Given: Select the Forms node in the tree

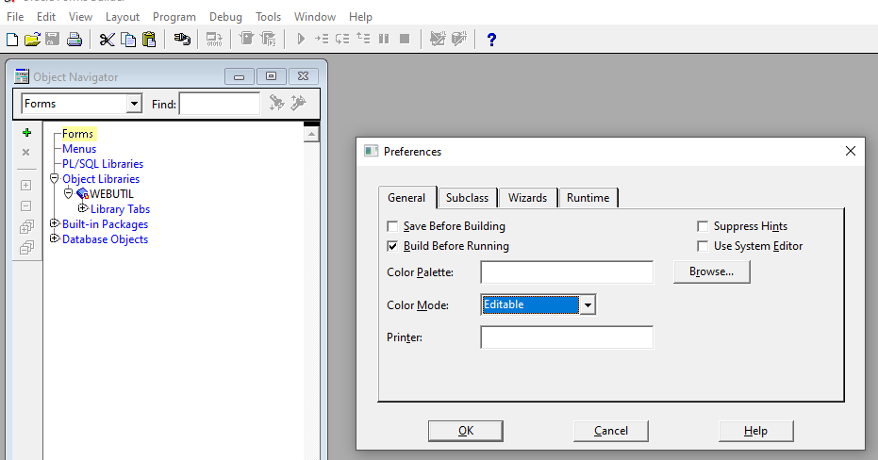Looking at the screenshot, I should (77, 134).
